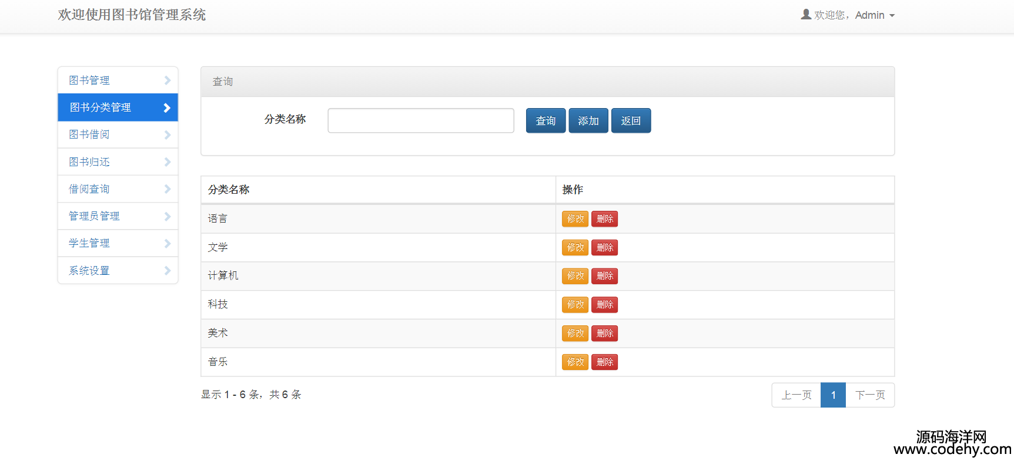Click chevron arrow next to 借阅查询
The image size is (1014, 461).
point(167,189)
